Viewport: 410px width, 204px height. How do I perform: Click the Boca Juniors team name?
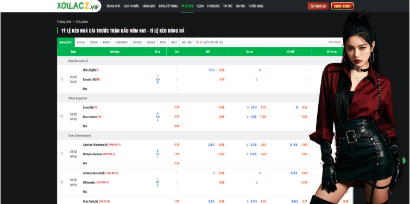(x=90, y=117)
